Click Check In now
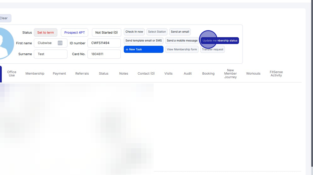This screenshot has height=175, width=313. pyautogui.click(x=134, y=32)
